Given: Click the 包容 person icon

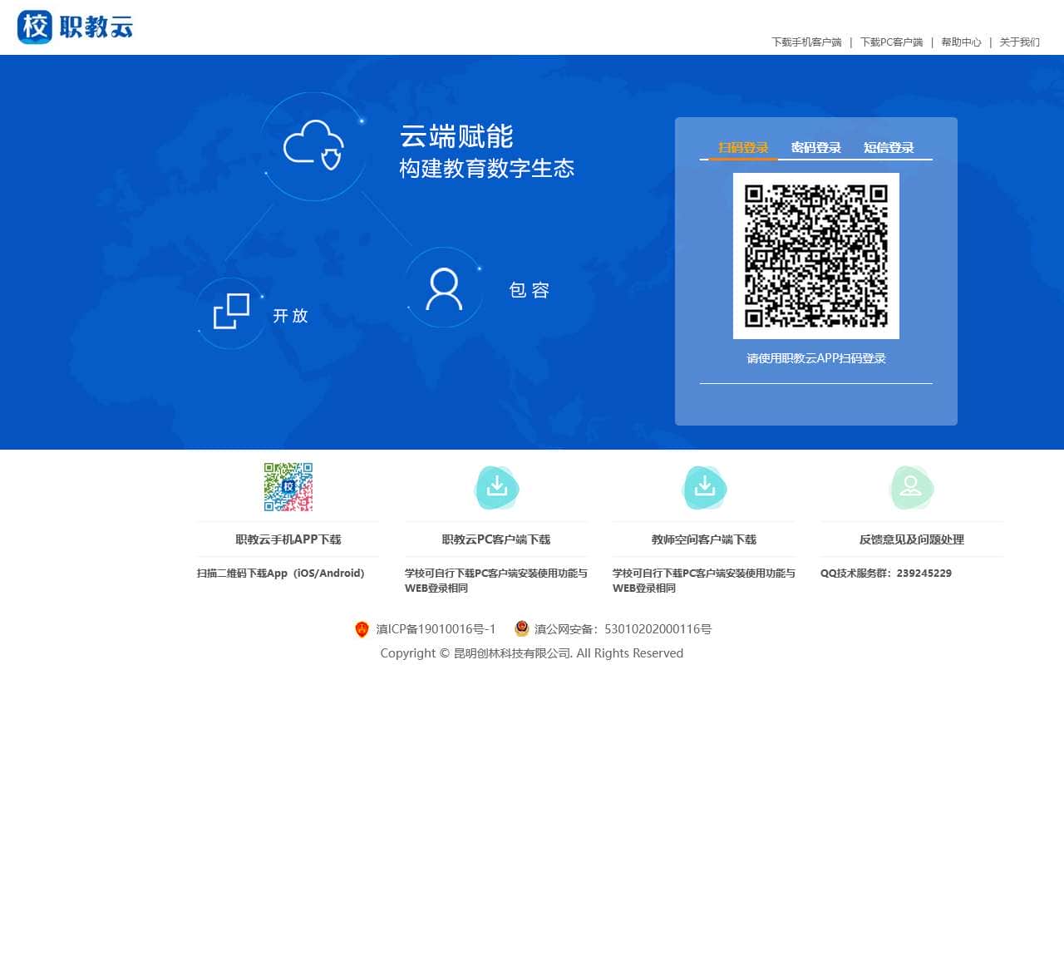Looking at the screenshot, I should 443,288.
